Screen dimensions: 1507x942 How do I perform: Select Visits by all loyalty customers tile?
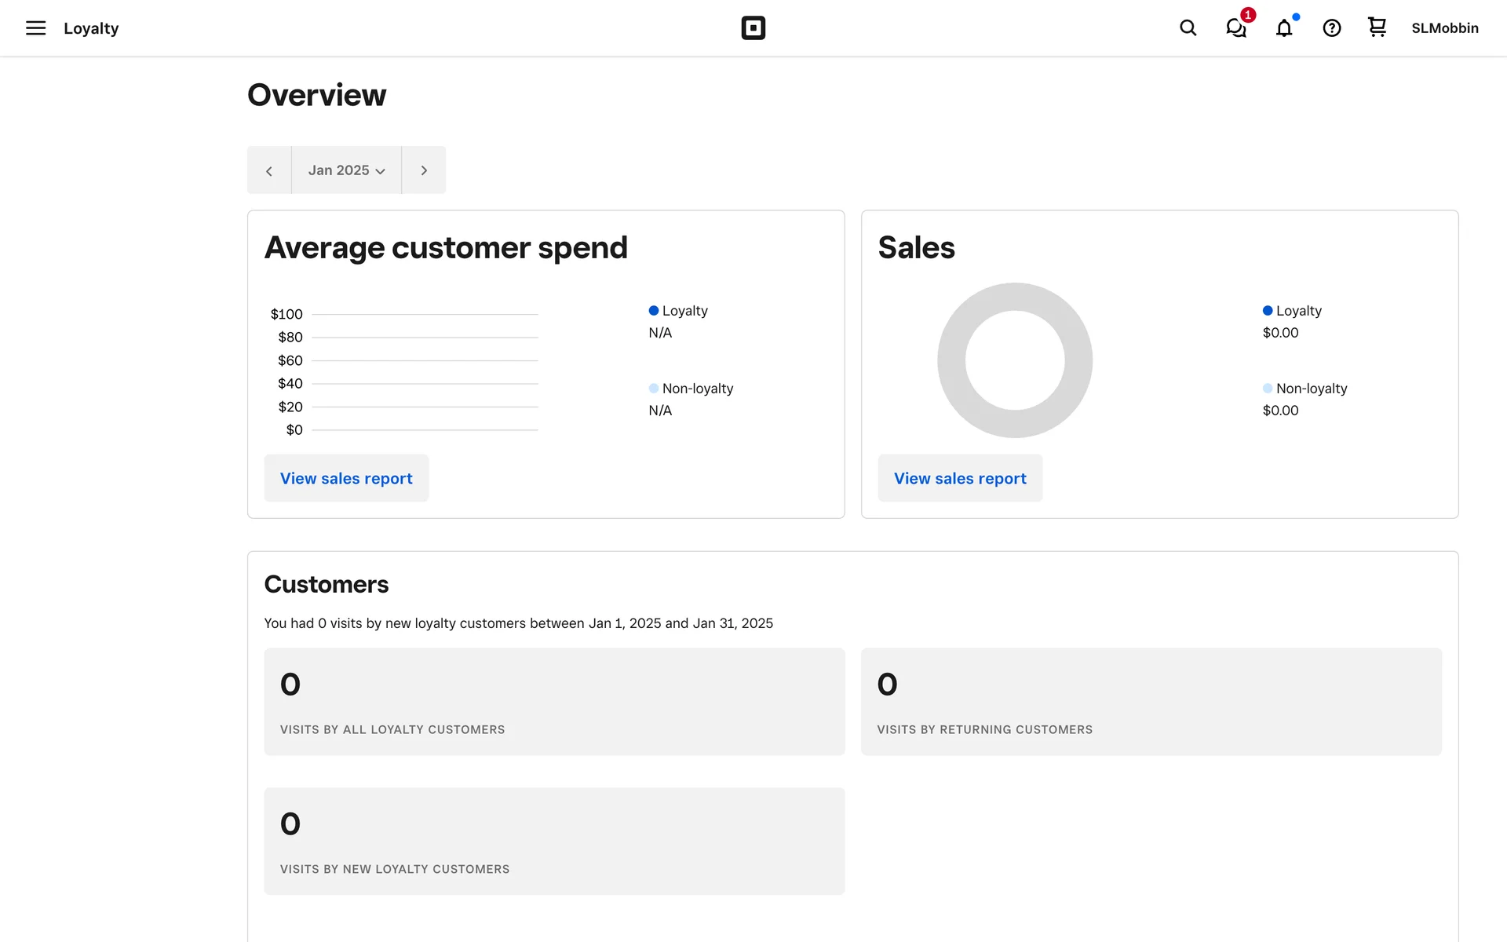pos(554,701)
